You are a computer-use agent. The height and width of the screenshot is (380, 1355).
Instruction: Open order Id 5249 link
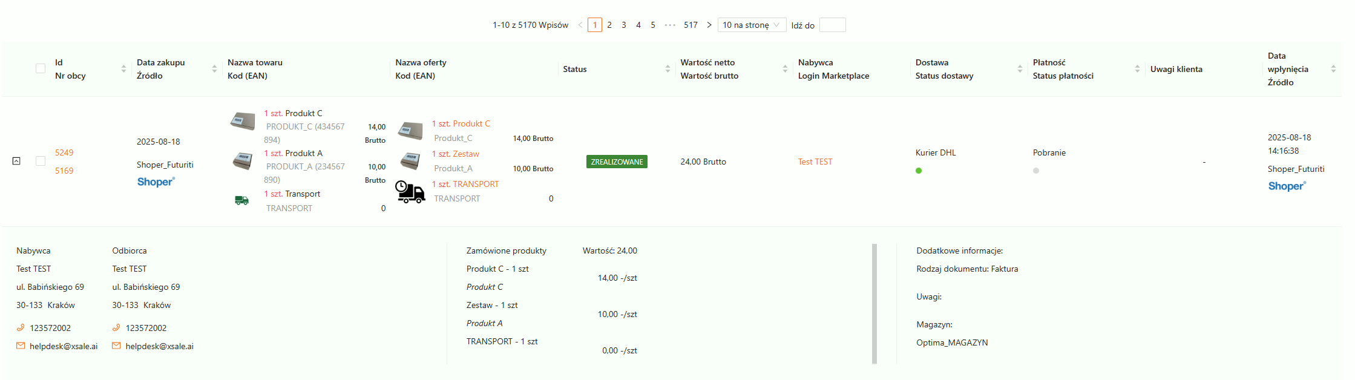[x=64, y=152]
